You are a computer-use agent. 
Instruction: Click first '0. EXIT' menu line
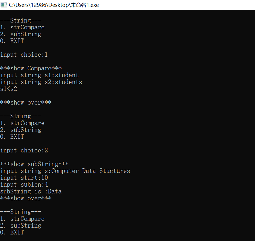(x=12, y=41)
